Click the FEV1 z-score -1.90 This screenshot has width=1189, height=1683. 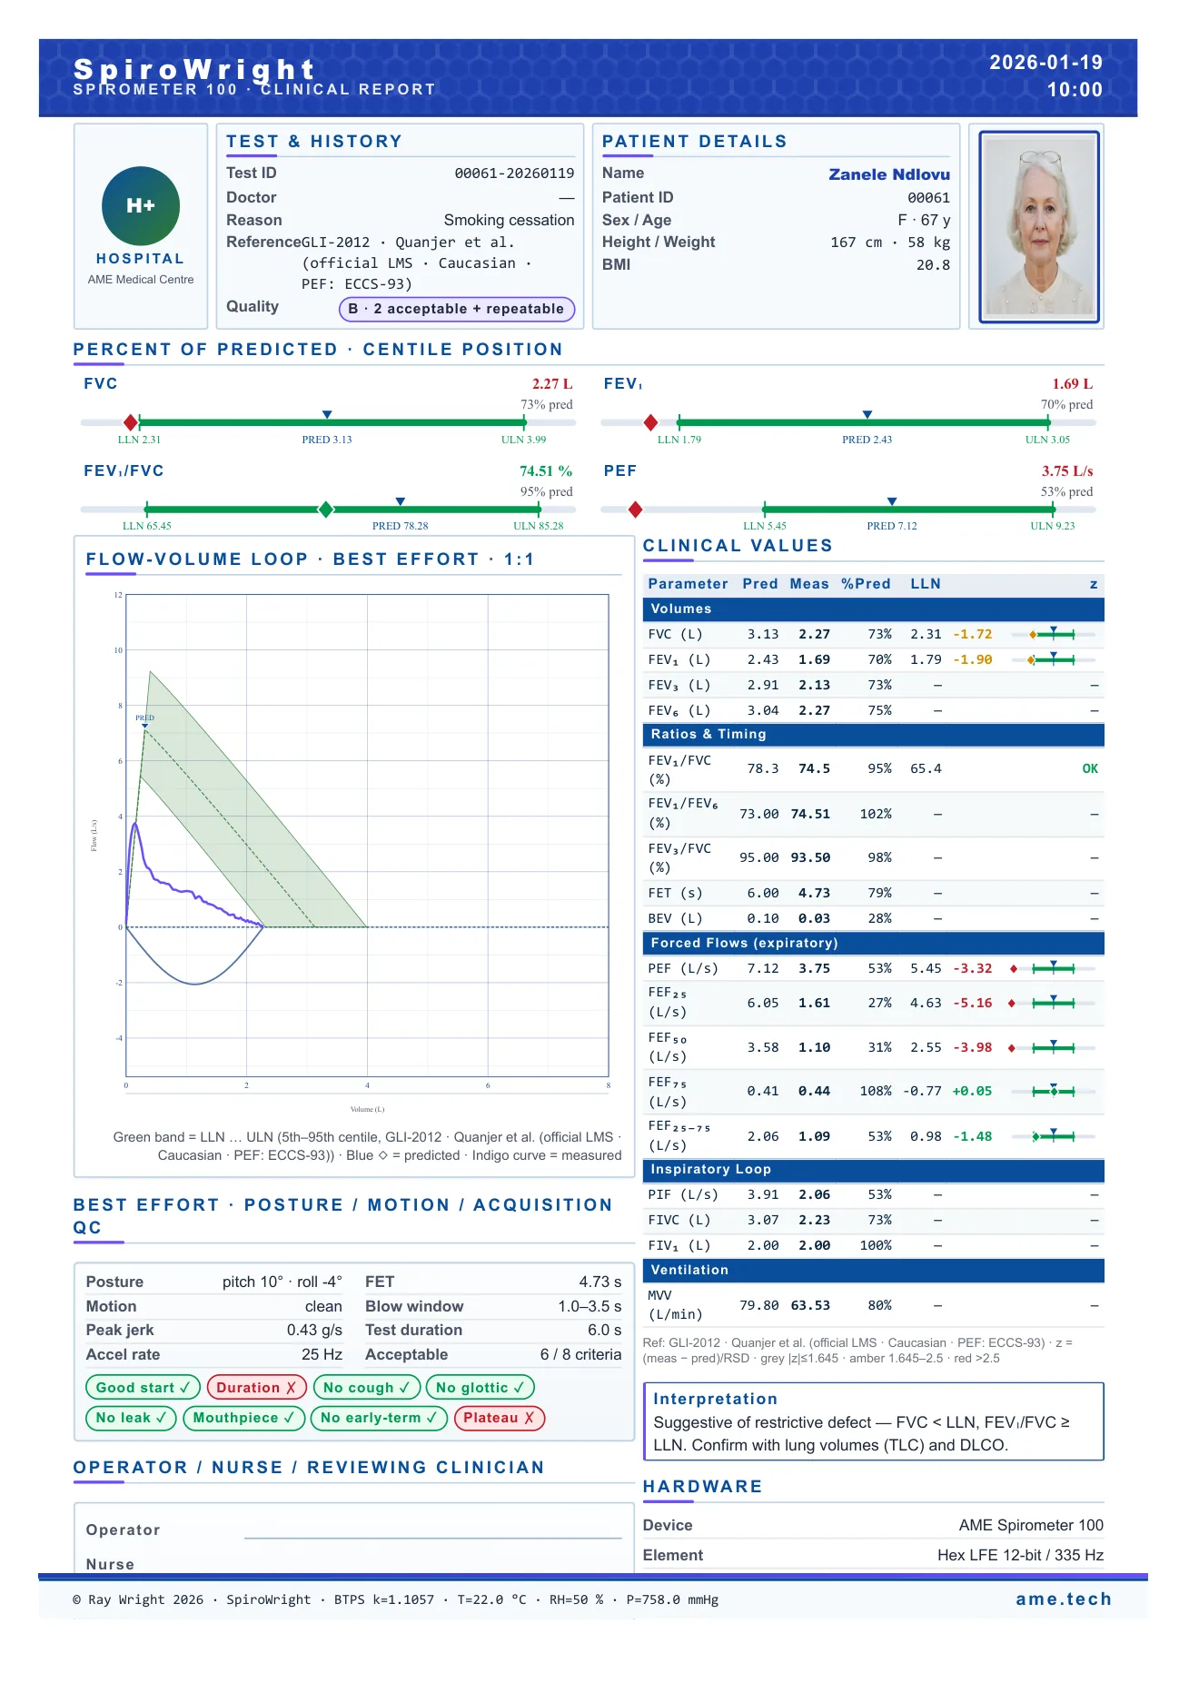point(972,660)
